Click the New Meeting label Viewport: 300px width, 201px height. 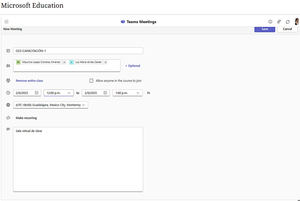coord(13,29)
